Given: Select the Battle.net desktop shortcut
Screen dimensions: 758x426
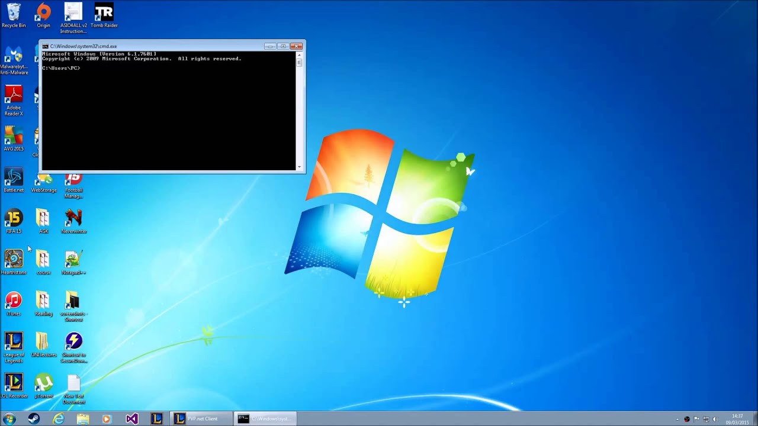Looking at the screenshot, I should point(14,180).
